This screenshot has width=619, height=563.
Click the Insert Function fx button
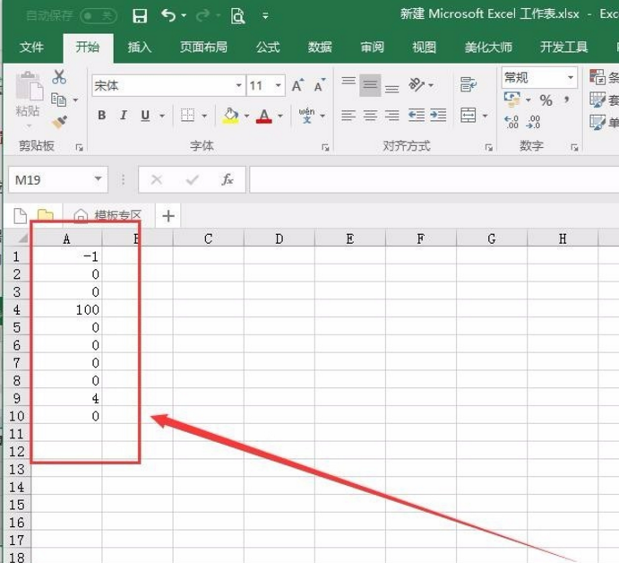pyautogui.click(x=227, y=180)
